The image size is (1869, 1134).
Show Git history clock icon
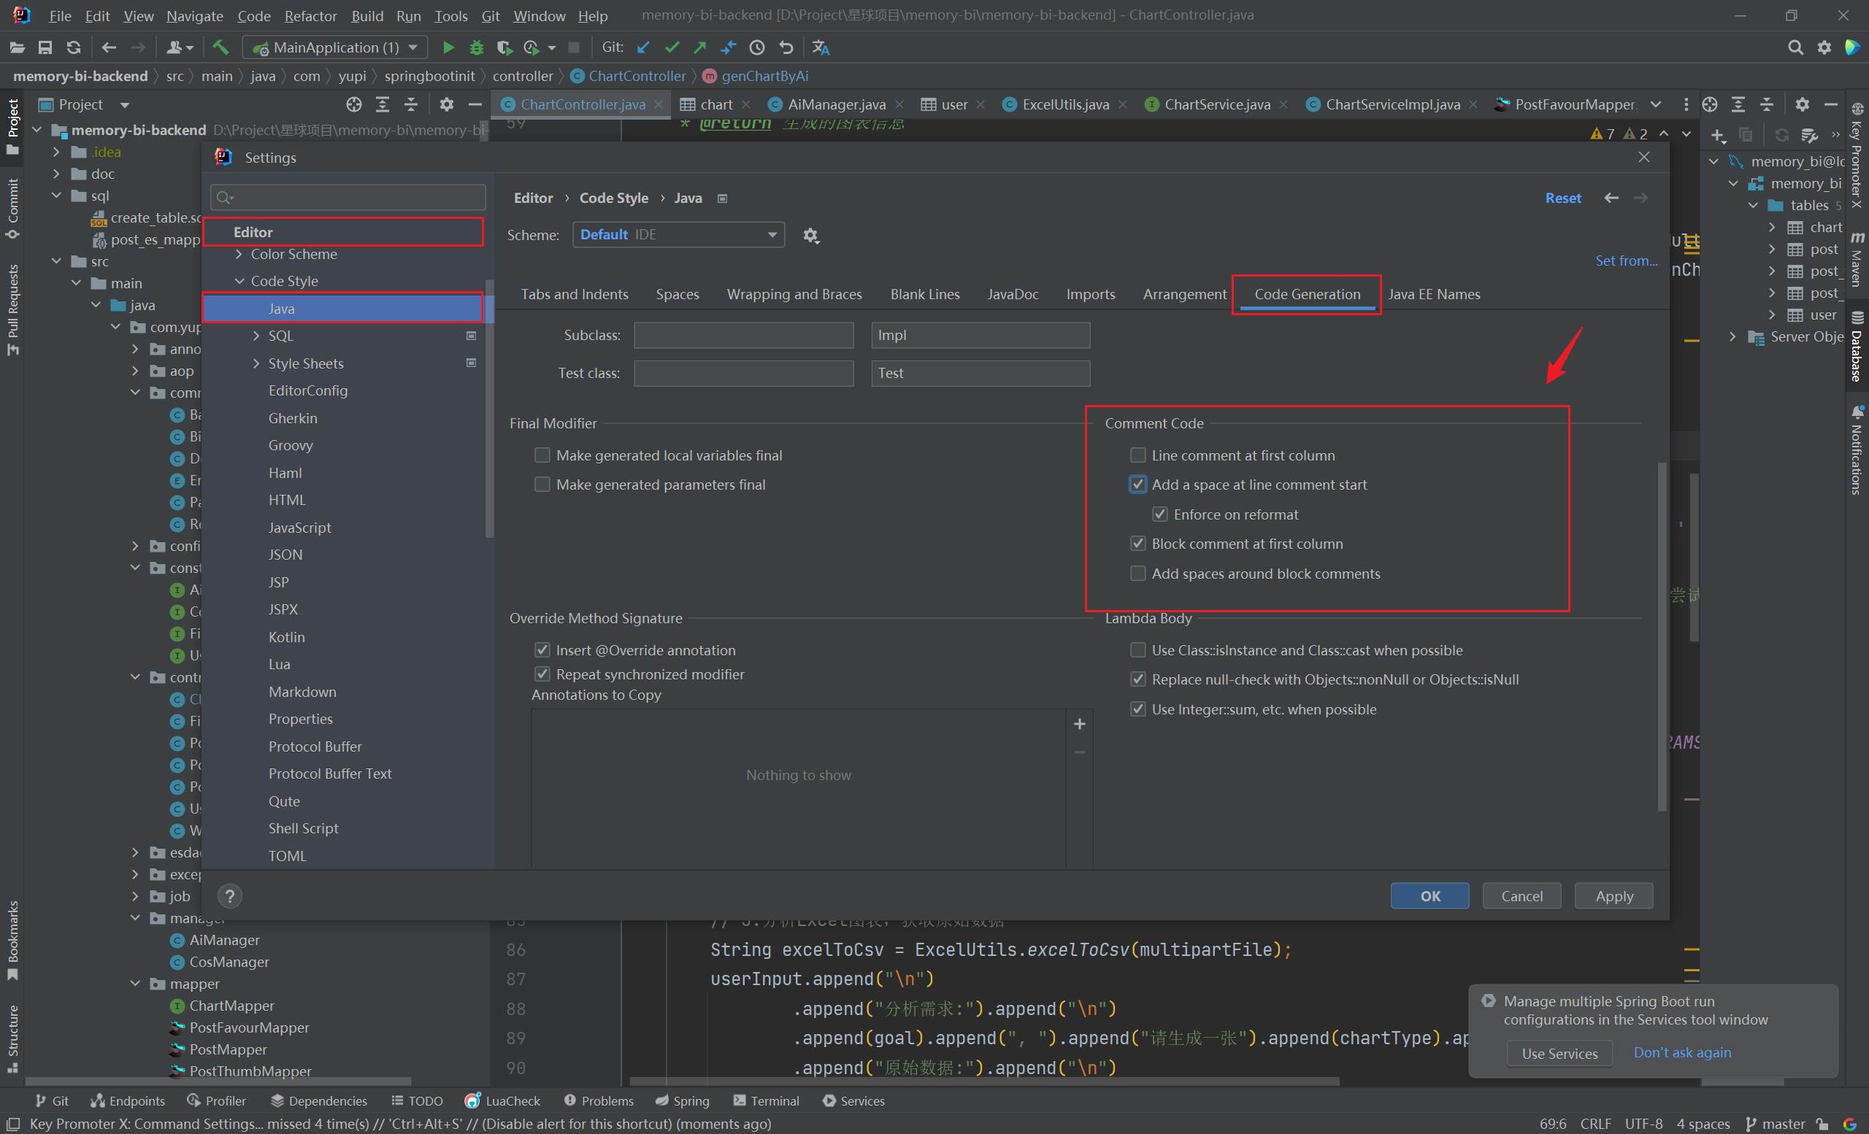(x=757, y=47)
